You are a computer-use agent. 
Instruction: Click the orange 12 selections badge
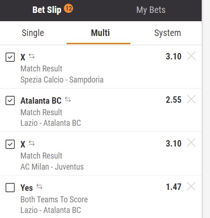coord(68,8)
